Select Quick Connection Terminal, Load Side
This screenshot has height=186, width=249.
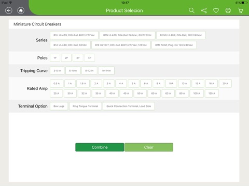coord(129,106)
